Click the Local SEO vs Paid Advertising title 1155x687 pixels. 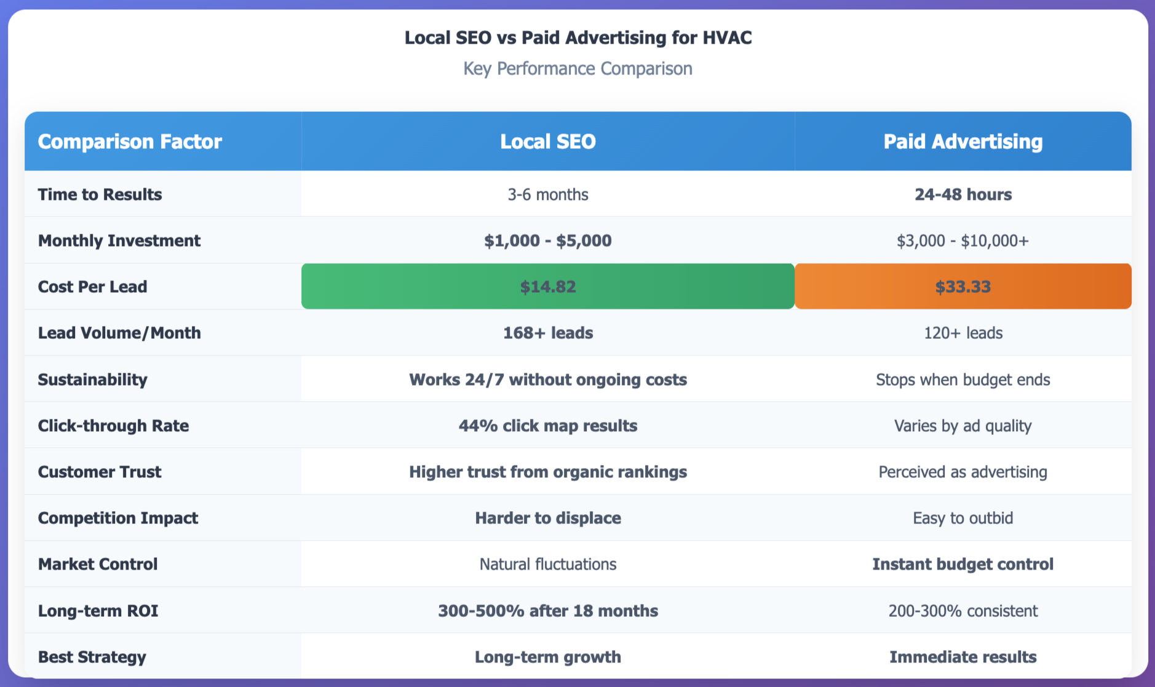(577, 38)
